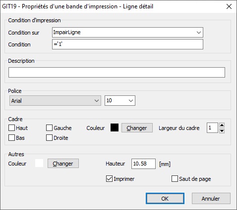
Task: Confirm with the OK button
Action: coord(165,199)
